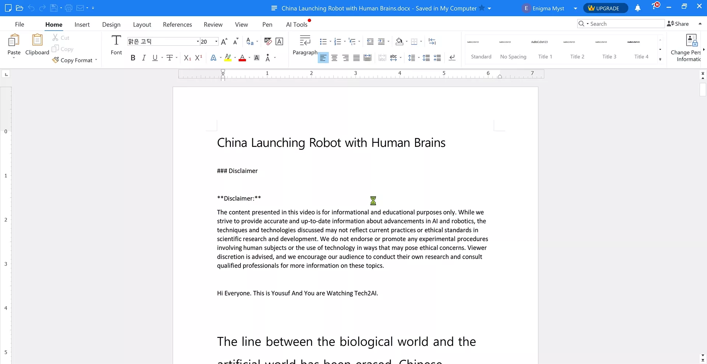Toggle underline formatting
The width and height of the screenshot is (707, 364).
(155, 58)
